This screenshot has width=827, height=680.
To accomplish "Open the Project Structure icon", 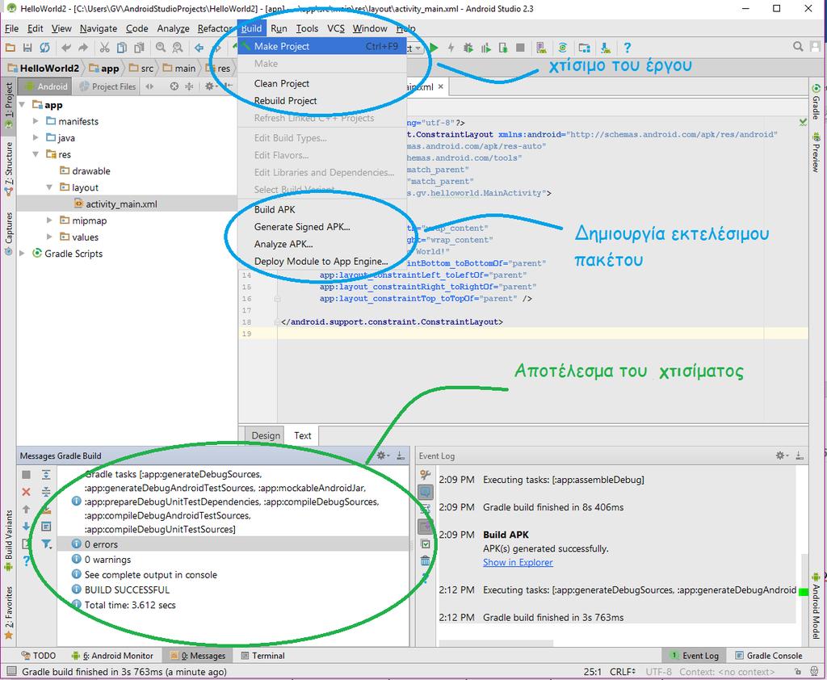I will [584, 48].
